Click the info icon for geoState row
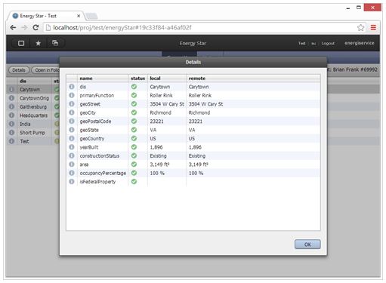Viewport: 386px width, 283px height. point(72,130)
